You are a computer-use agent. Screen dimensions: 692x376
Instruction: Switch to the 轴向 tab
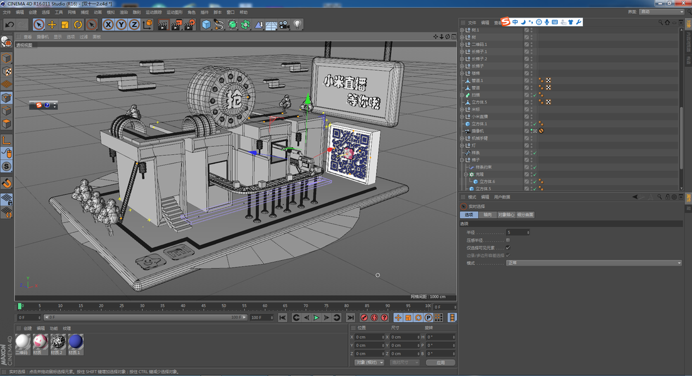(487, 215)
